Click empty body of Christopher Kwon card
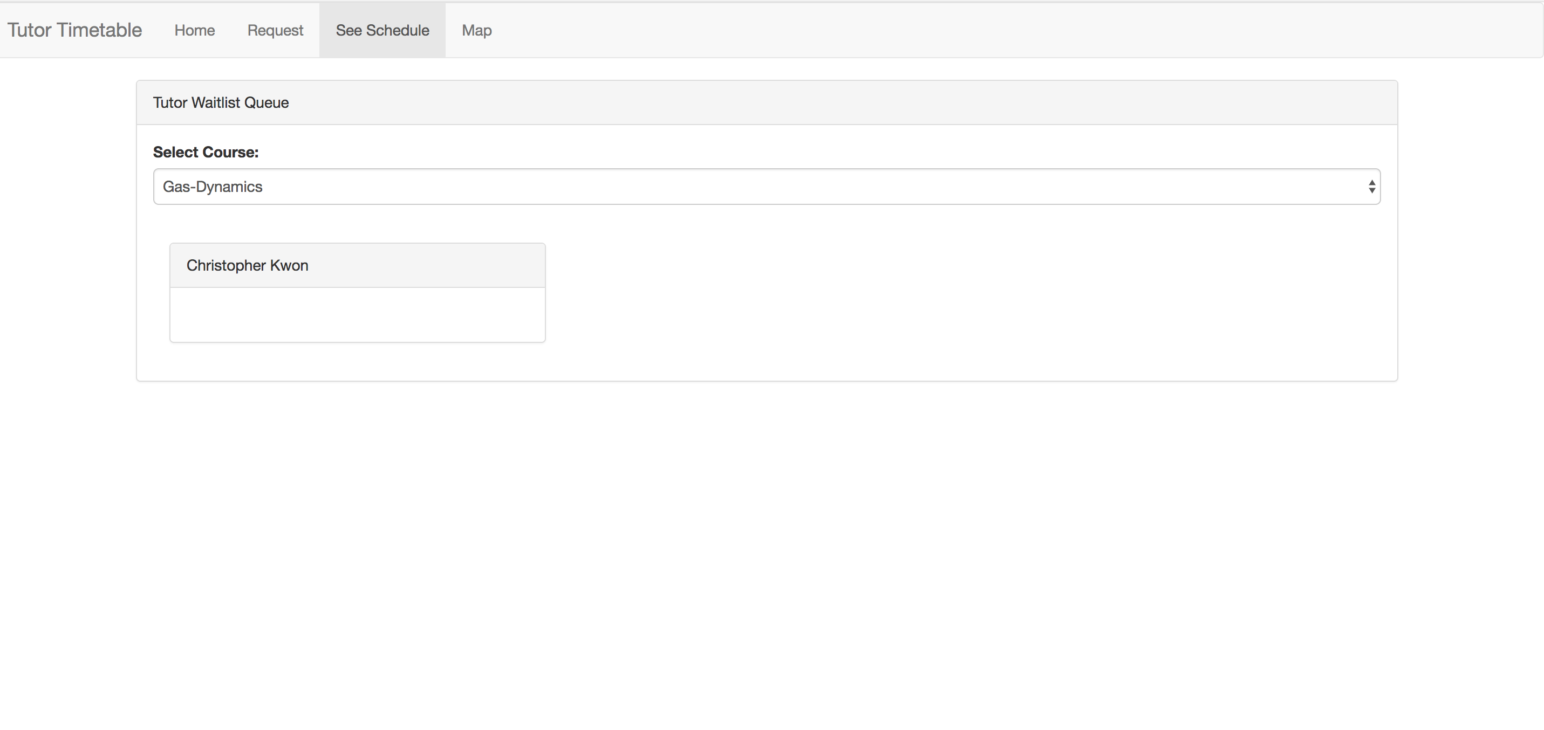This screenshot has width=1544, height=730. (357, 315)
